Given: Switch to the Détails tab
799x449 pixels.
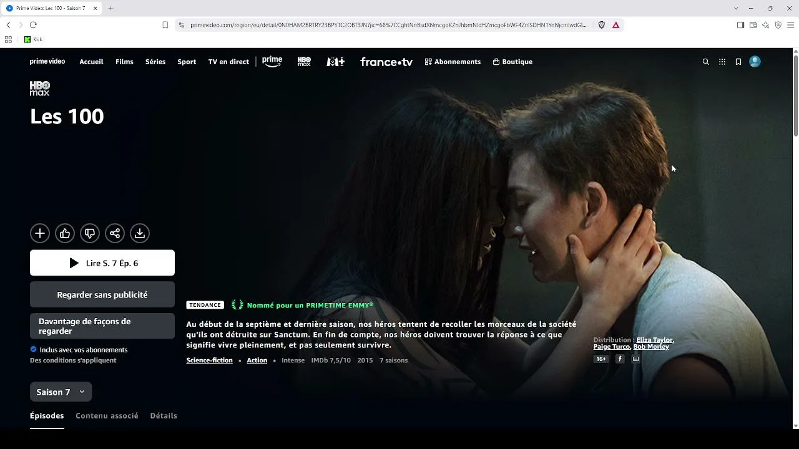Looking at the screenshot, I should point(164,415).
